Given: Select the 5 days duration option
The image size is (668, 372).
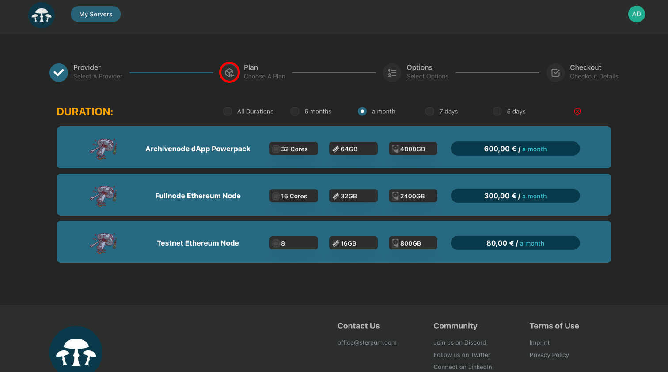Looking at the screenshot, I should coord(497,112).
